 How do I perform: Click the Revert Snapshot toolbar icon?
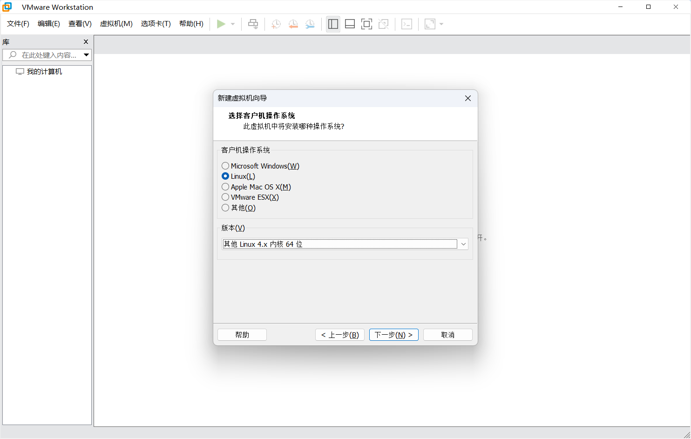coord(293,24)
